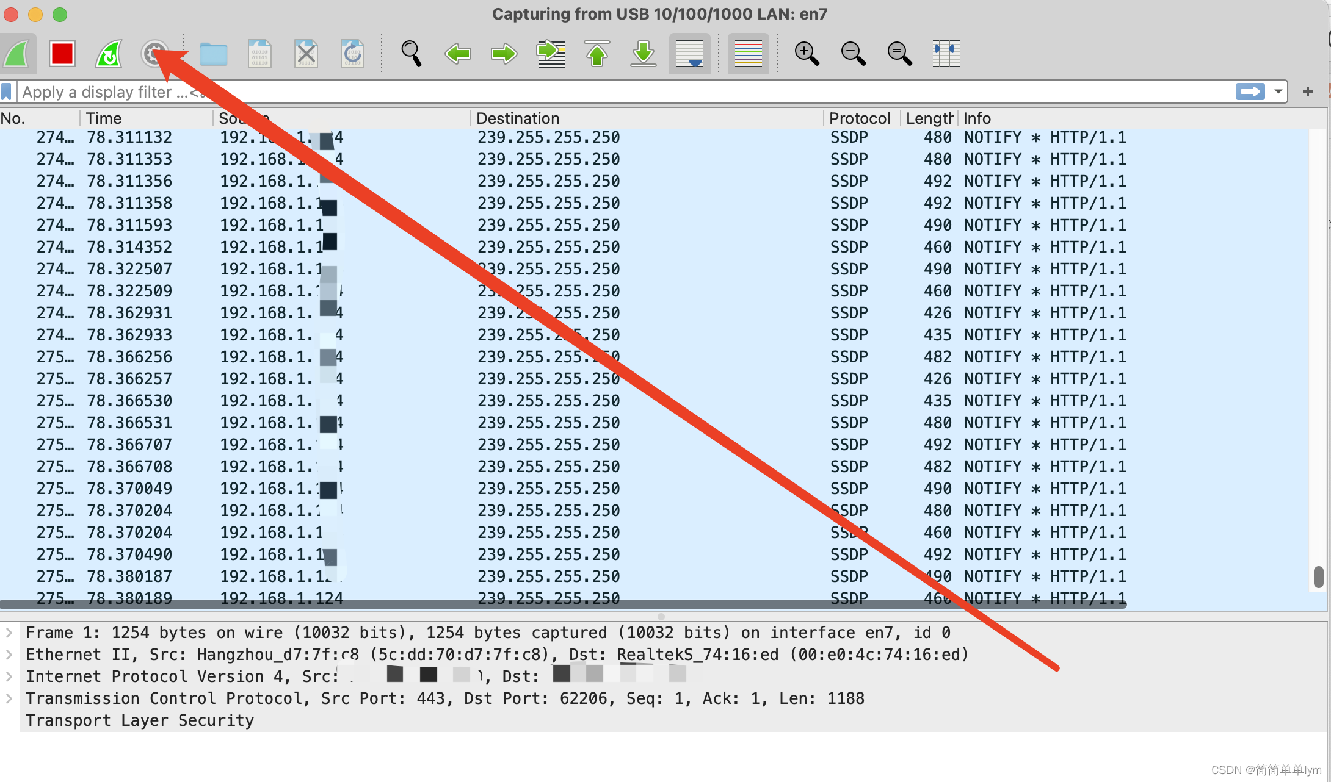The height and width of the screenshot is (782, 1331).
Task: Expand Transmission Control Protocol row
Action: pos(9,698)
